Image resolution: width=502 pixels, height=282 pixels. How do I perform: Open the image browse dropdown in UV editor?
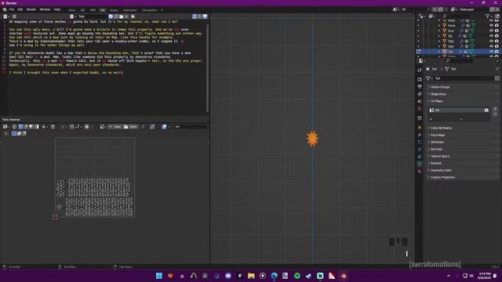point(103,127)
